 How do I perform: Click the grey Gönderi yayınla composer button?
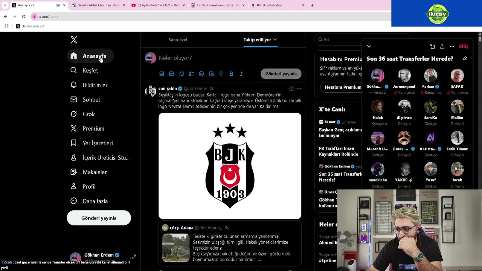pos(281,74)
